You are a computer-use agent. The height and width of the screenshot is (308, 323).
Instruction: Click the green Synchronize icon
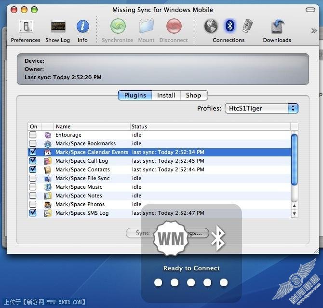(x=118, y=26)
